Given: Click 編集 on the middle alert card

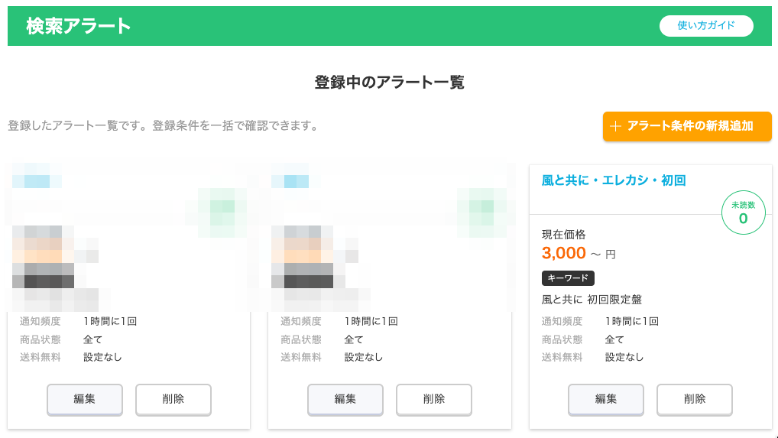Looking at the screenshot, I should [x=345, y=399].
